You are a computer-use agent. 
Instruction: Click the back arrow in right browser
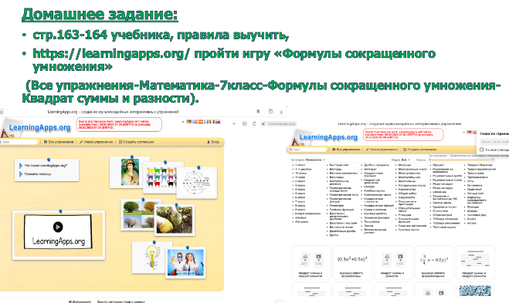234,124
